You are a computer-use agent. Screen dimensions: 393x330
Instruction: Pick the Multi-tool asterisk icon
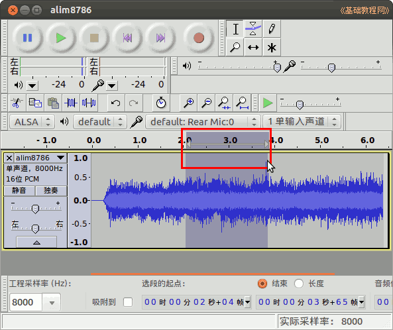click(272, 47)
